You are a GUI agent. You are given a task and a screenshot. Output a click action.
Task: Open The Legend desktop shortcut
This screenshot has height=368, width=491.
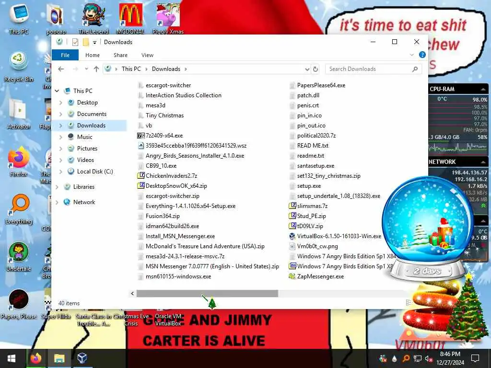coord(94,18)
